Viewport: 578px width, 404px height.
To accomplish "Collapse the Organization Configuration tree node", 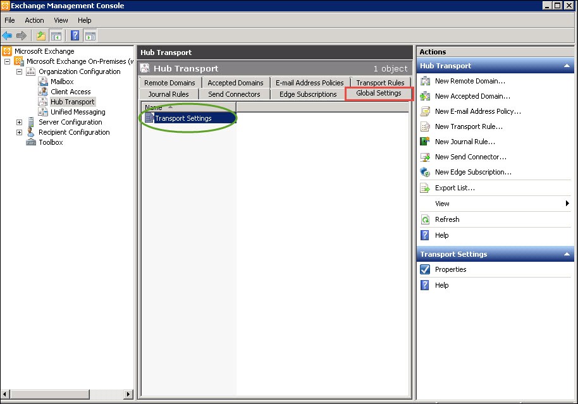I will pyautogui.click(x=20, y=71).
